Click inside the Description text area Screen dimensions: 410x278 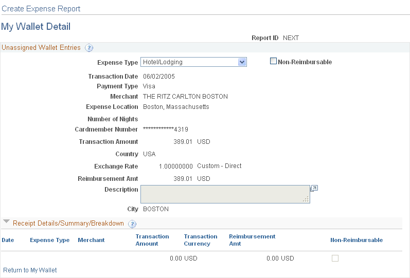click(225, 194)
